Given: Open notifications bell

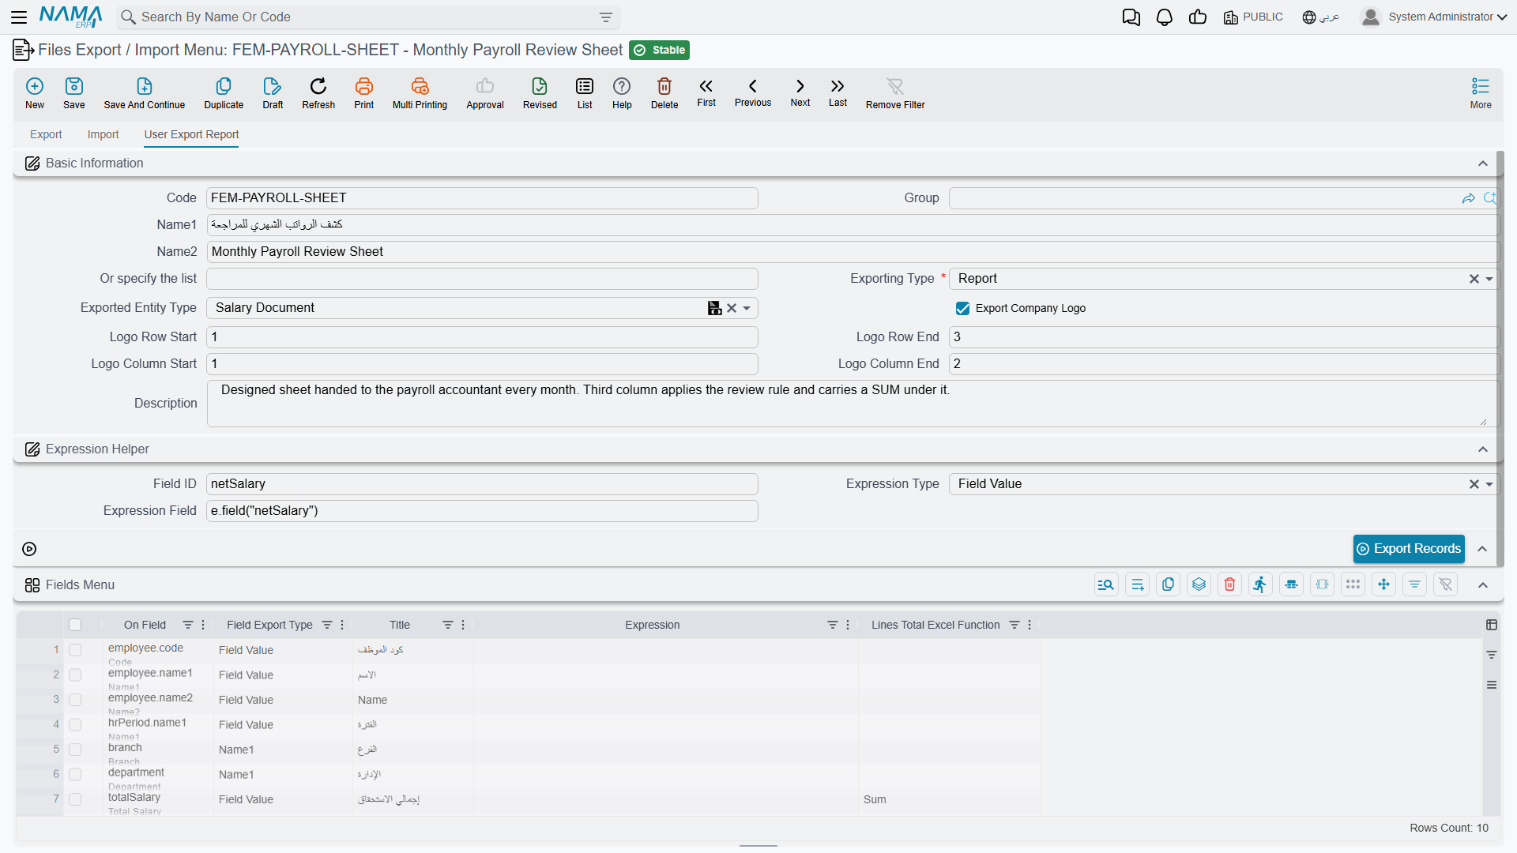Looking at the screenshot, I should pyautogui.click(x=1165, y=17).
